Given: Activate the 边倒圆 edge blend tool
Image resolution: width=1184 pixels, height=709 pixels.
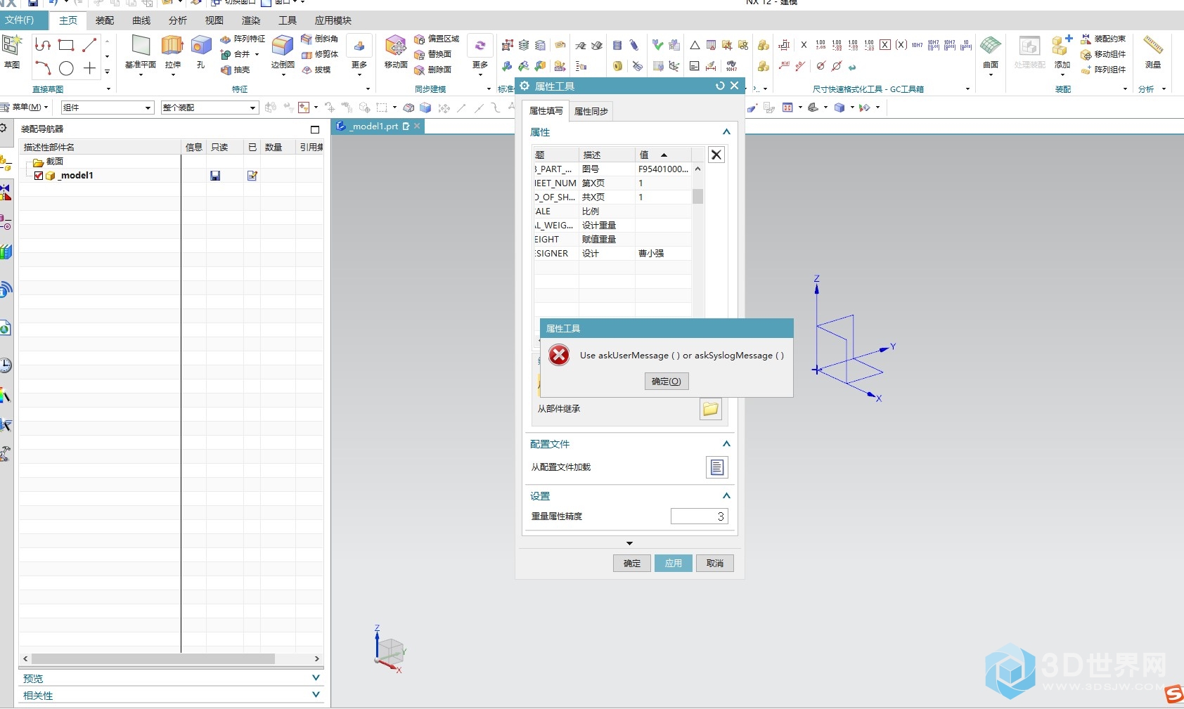Looking at the screenshot, I should (x=283, y=52).
